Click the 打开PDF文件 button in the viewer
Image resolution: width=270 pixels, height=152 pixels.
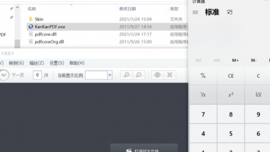144,148
